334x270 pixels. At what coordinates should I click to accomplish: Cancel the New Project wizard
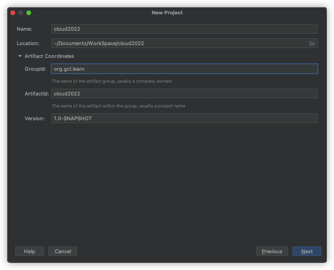(x=63, y=252)
